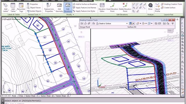This screenshot has width=186, height=104.
Task: Click Set the Grading Group icon
Action: click(82, 23)
